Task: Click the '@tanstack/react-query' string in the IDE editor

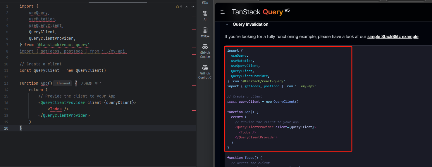Action: point(63,45)
